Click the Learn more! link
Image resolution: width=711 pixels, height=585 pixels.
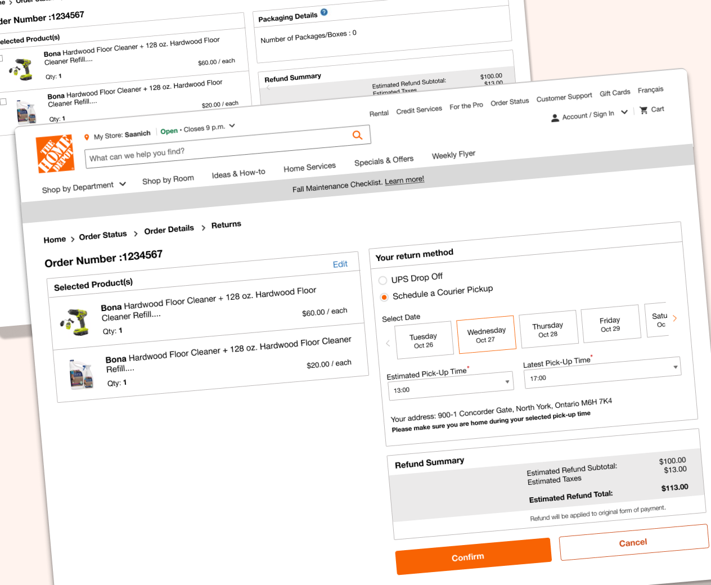(x=404, y=180)
